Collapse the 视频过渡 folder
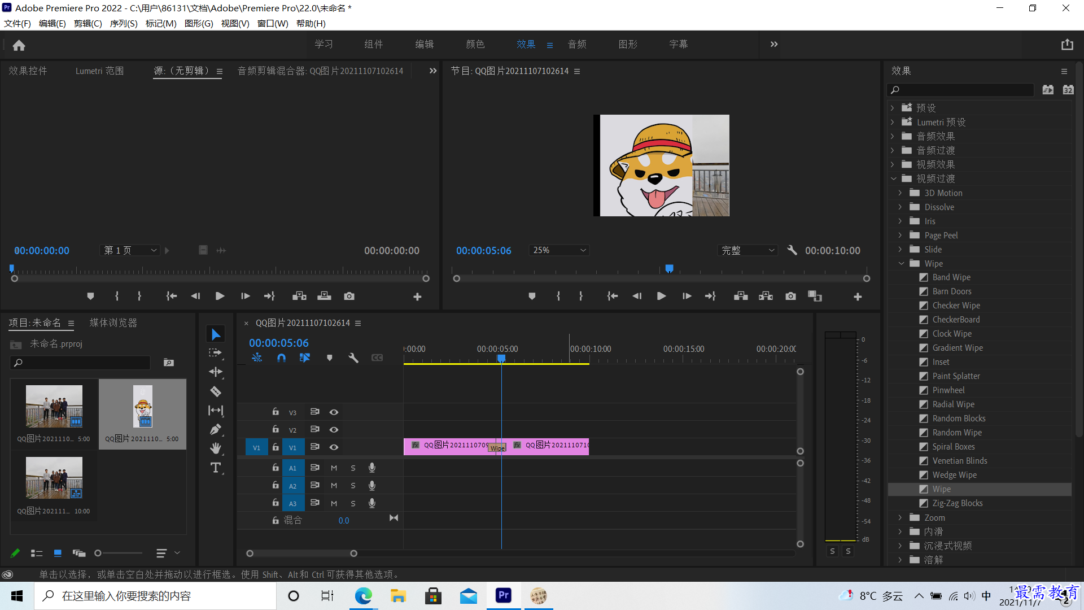 click(x=893, y=178)
